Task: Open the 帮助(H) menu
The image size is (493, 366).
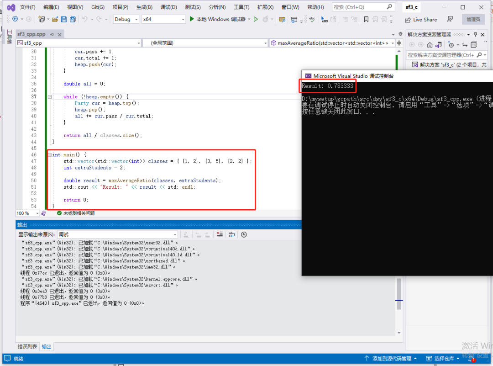Action: click(315, 7)
